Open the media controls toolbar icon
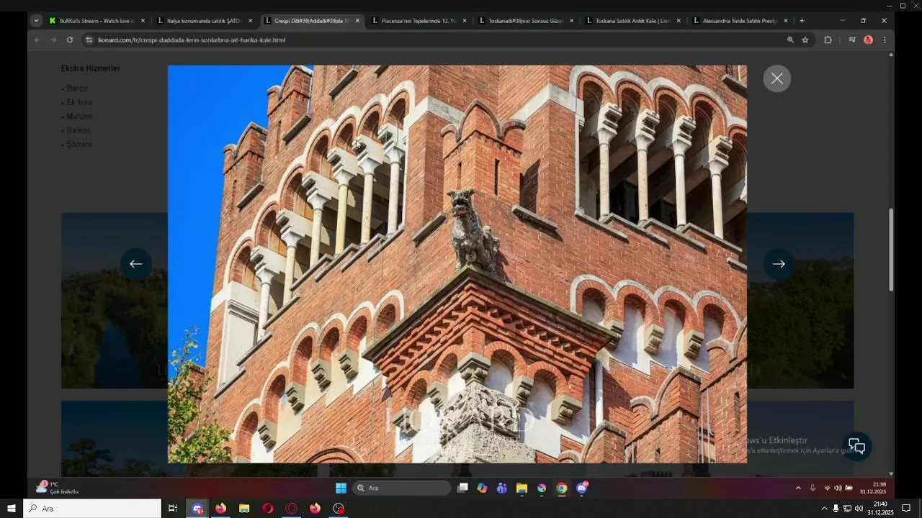Viewport: 922px width, 518px height. click(x=852, y=40)
